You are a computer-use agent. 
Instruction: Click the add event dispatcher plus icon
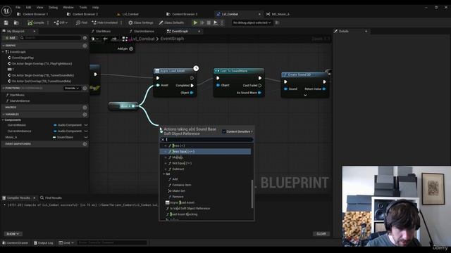85,144
